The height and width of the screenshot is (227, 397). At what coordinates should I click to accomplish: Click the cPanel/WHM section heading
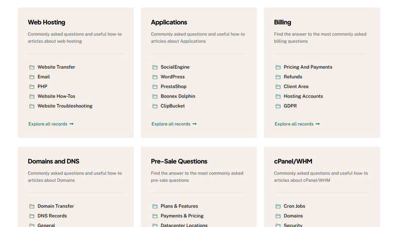[293, 161]
